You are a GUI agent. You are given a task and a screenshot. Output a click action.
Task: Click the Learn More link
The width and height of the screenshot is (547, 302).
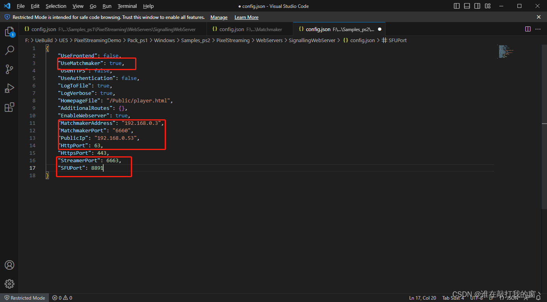246,17
